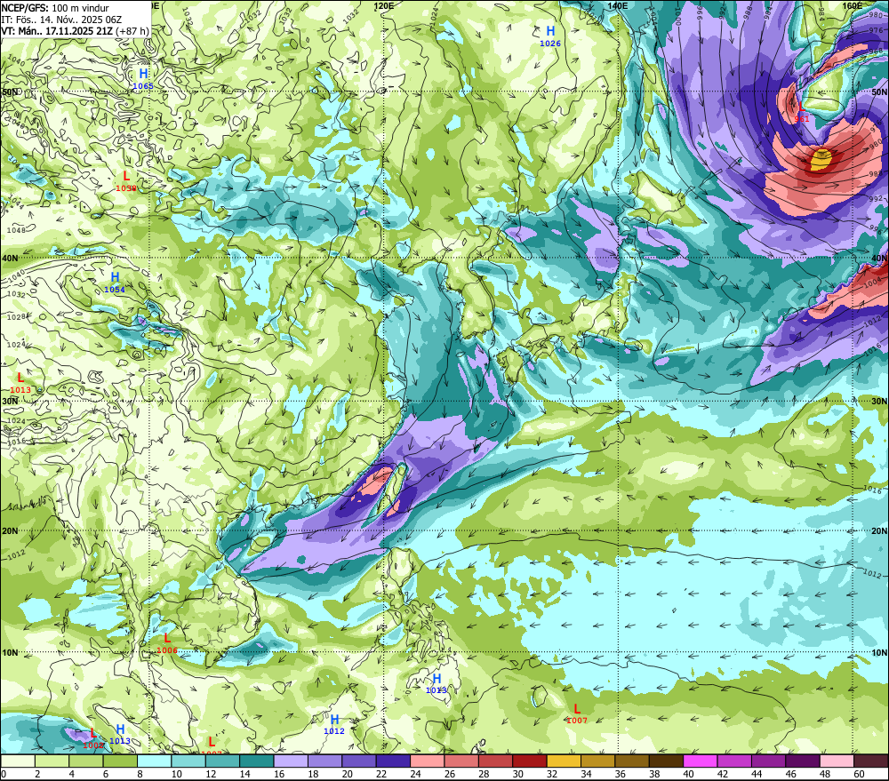This screenshot has width=889, height=781.
Task: Click the legend value 20
Action: tap(347, 774)
